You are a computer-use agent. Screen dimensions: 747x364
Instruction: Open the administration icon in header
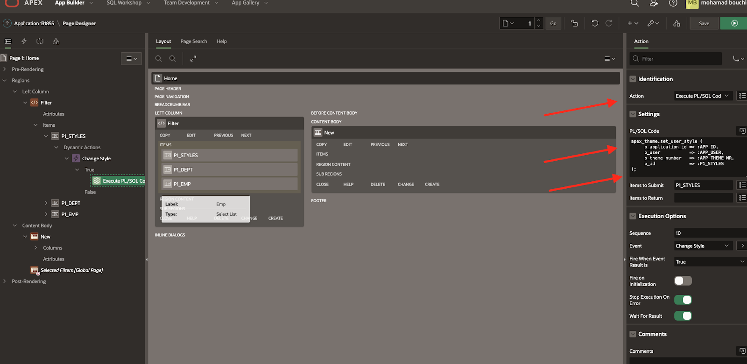pyautogui.click(x=654, y=3)
